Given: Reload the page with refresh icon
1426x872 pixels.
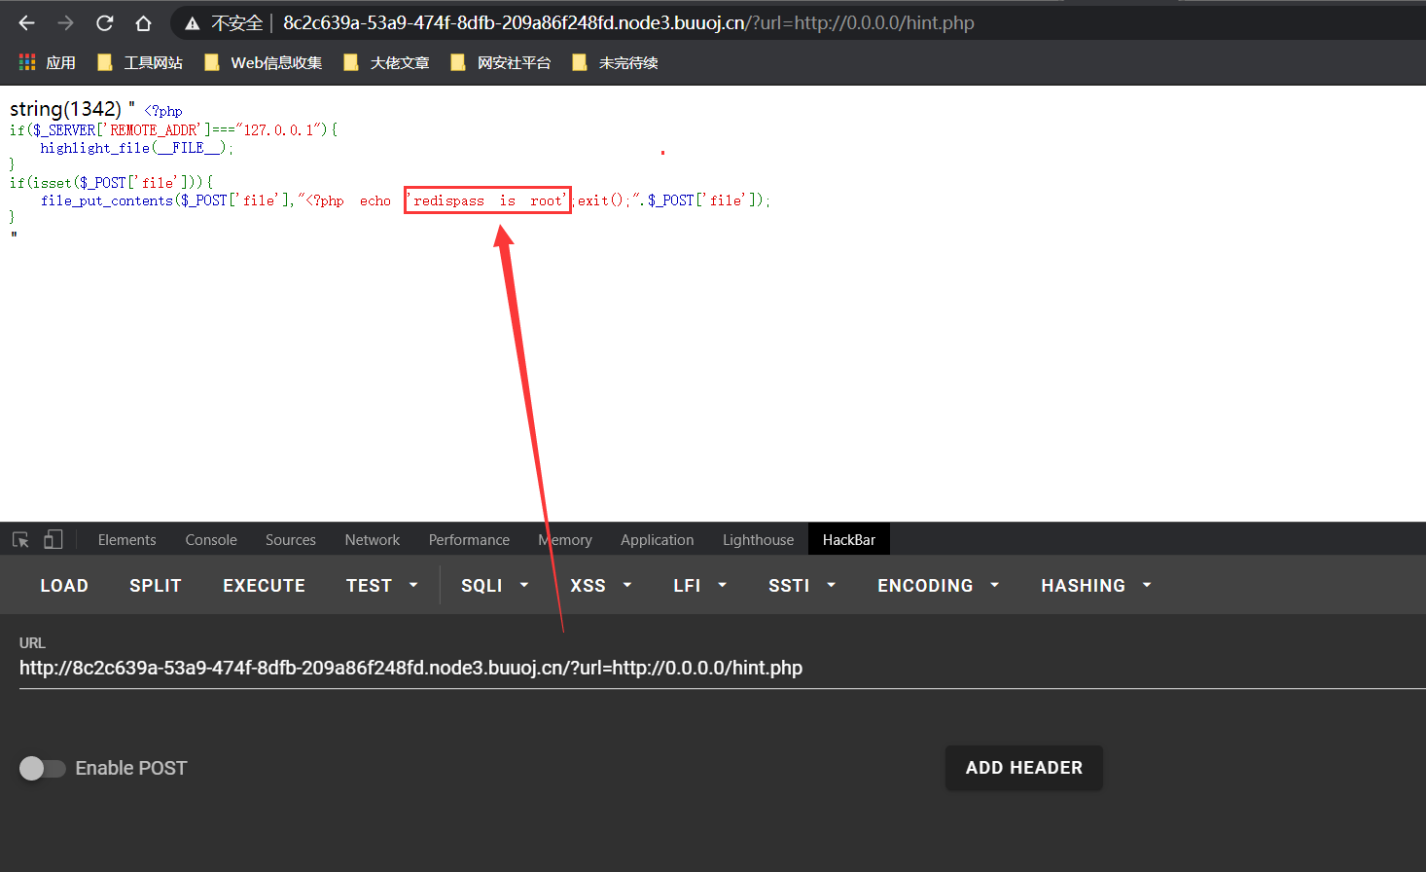Looking at the screenshot, I should pyautogui.click(x=104, y=22).
